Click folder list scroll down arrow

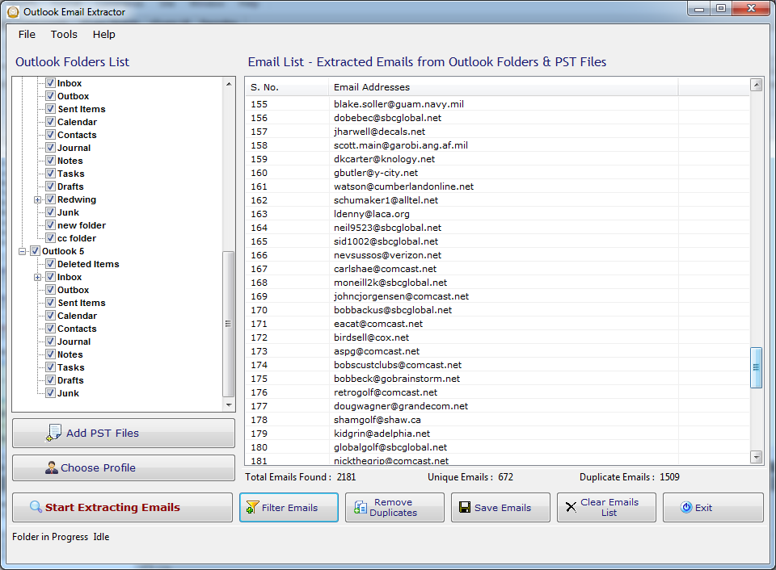[229, 404]
